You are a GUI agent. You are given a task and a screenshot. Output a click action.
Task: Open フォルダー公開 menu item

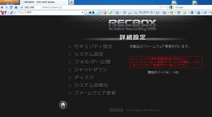92,62
